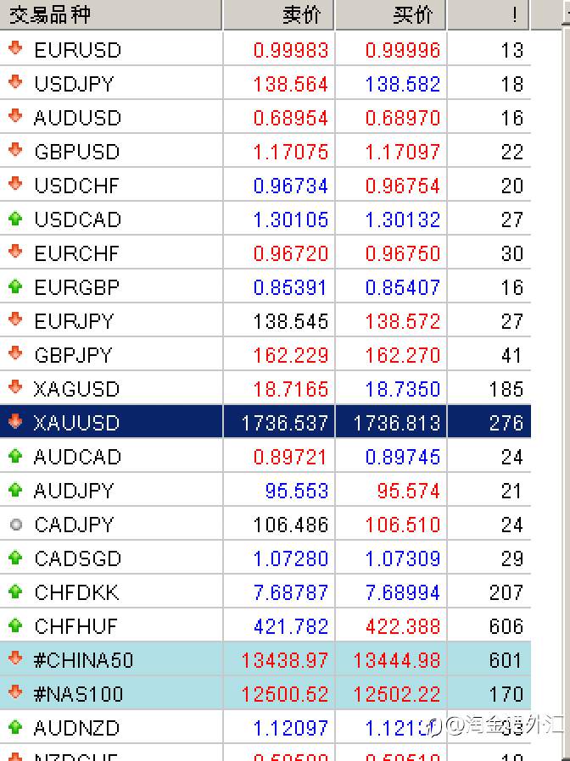The width and height of the screenshot is (570, 761).
Task: Click the down arrow icon beside GBPUSD
Action: pos(15,149)
